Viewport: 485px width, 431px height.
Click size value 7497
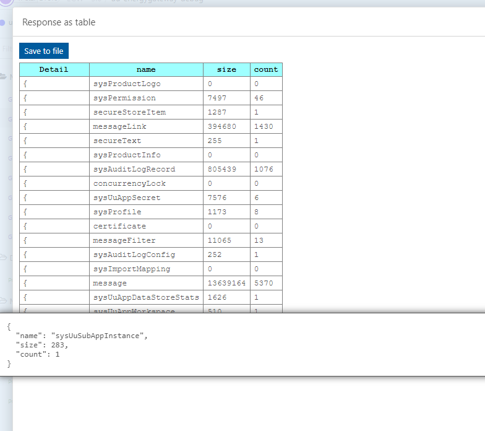pos(217,98)
